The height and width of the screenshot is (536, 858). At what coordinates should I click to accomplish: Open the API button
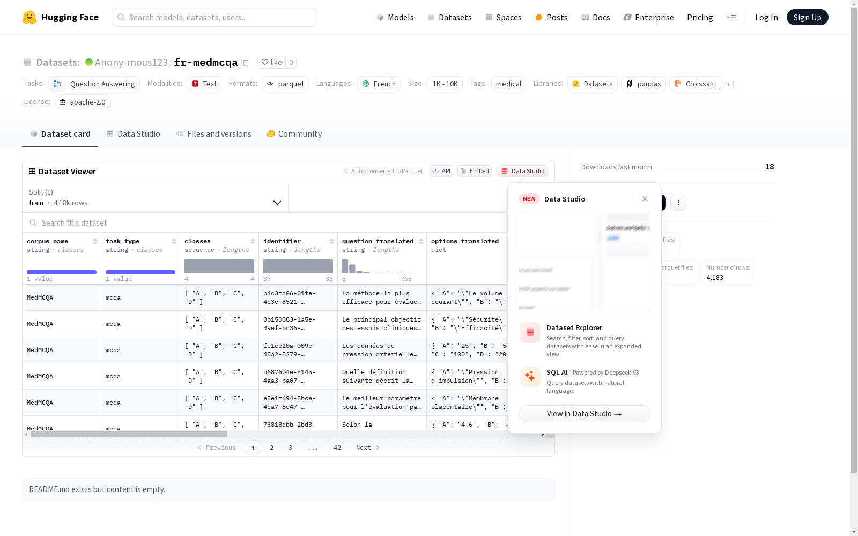(441, 171)
